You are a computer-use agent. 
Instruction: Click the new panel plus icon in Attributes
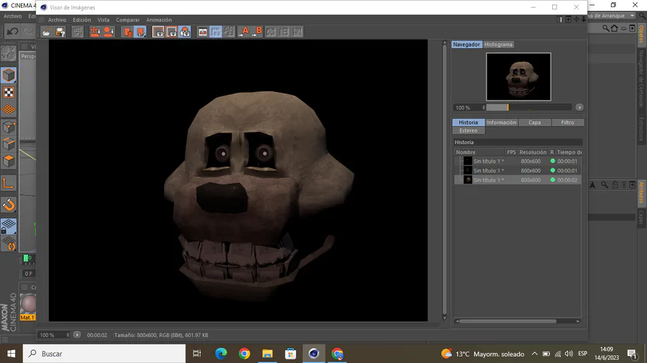[632, 185]
